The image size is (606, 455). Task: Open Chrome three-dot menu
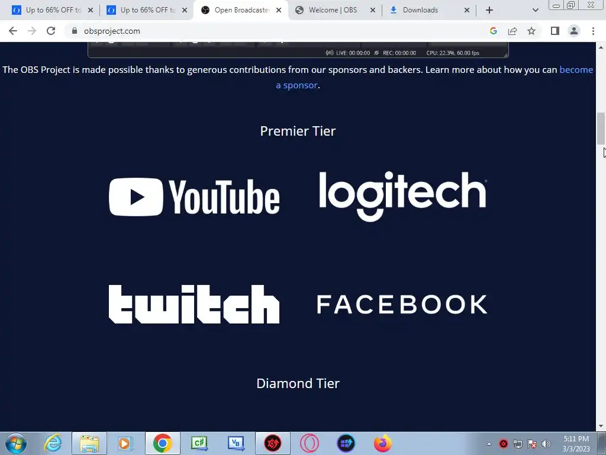(593, 31)
